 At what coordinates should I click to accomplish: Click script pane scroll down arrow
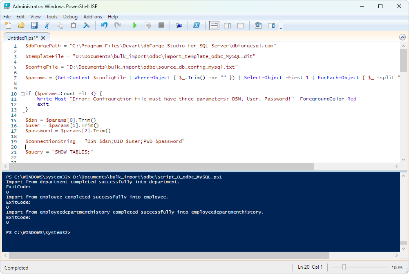404,159
